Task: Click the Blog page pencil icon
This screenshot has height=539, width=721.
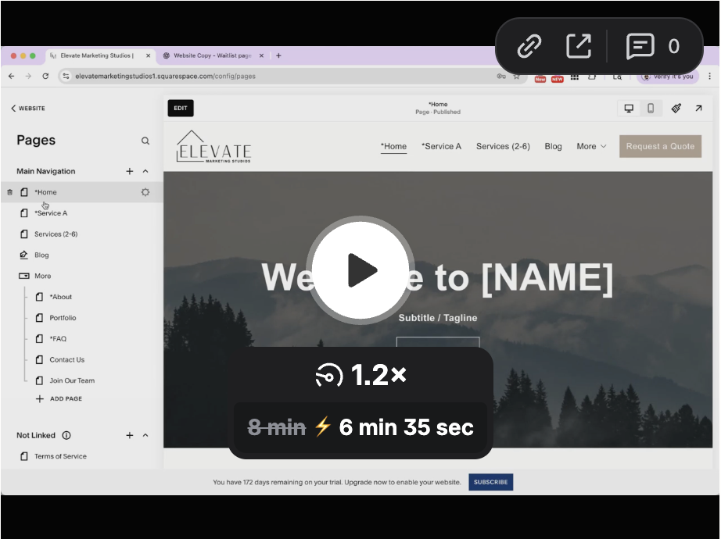Action: point(24,255)
